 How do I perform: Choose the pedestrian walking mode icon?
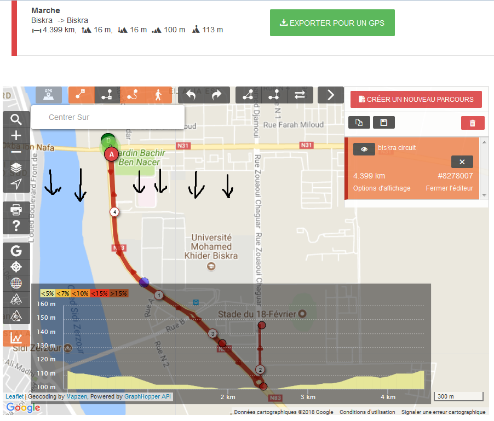pyautogui.click(x=159, y=95)
